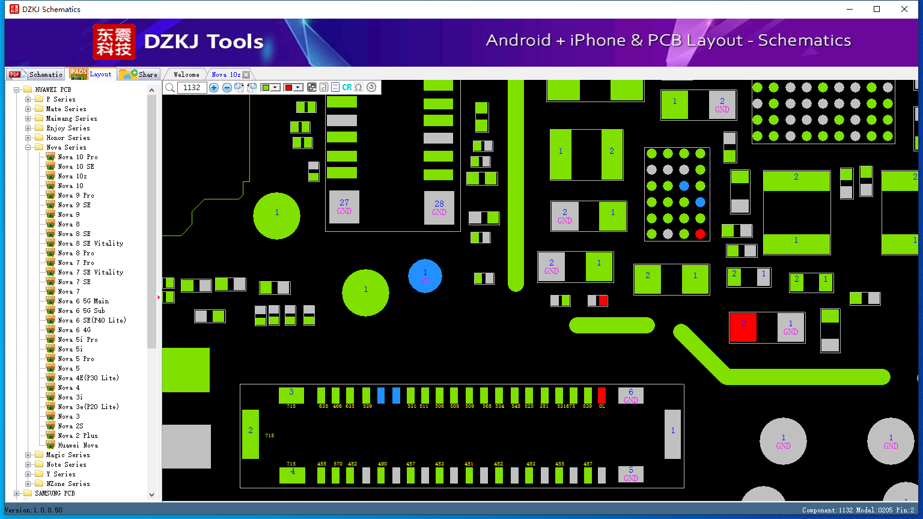Open the red color dropdown arrow
Image resolution: width=923 pixels, height=519 pixels.
(298, 88)
